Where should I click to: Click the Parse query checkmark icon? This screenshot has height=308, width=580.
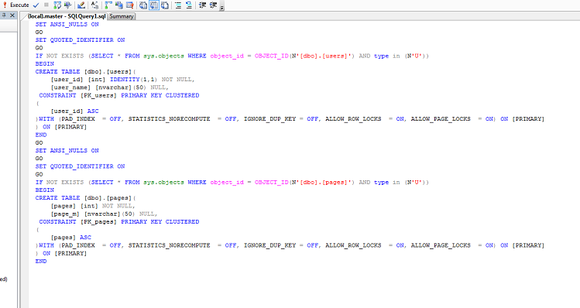pos(36,5)
